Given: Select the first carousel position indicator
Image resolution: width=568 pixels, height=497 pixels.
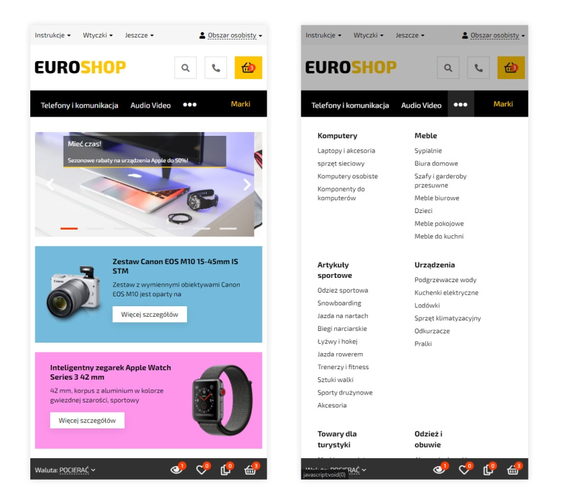Looking at the screenshot, I should point(70,229).
